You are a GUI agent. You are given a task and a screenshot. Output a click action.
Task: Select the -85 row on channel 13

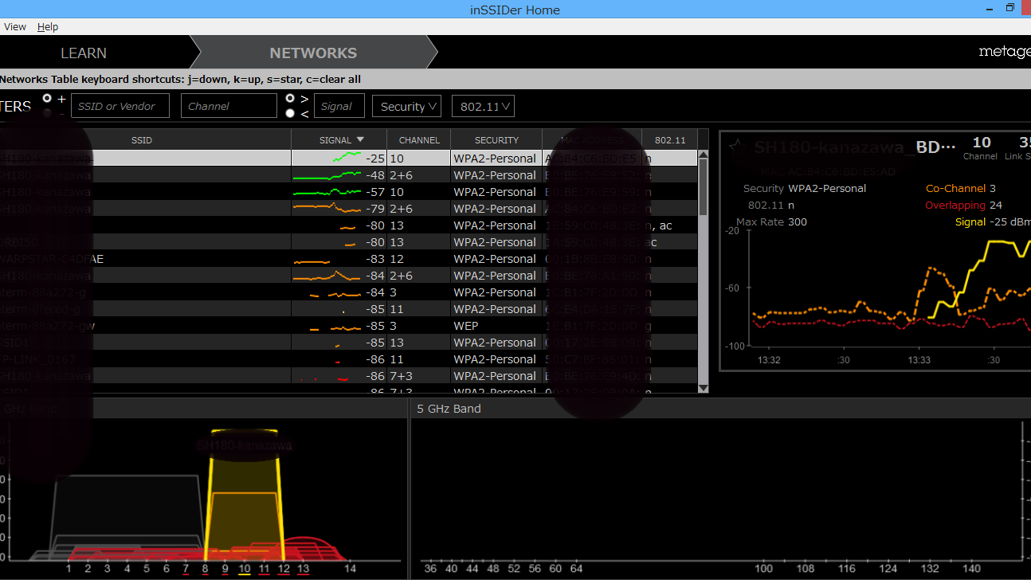(x=348, y=343)
